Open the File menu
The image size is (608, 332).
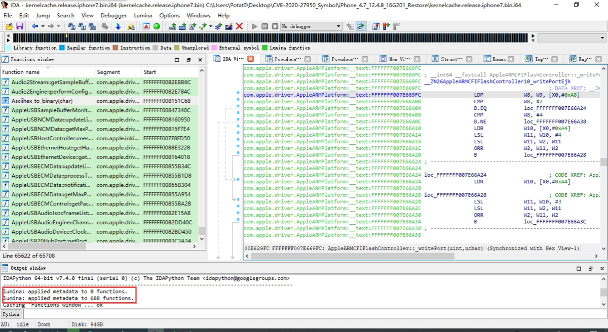[8, 16]
